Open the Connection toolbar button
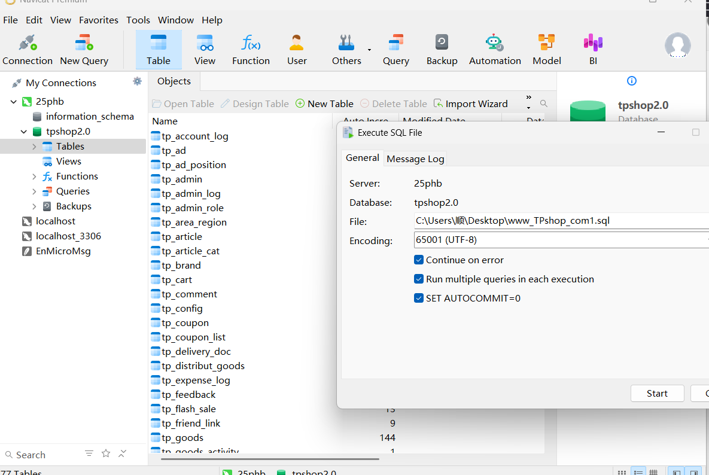Screen dimensions: 709x475 (x=27, y=50)
